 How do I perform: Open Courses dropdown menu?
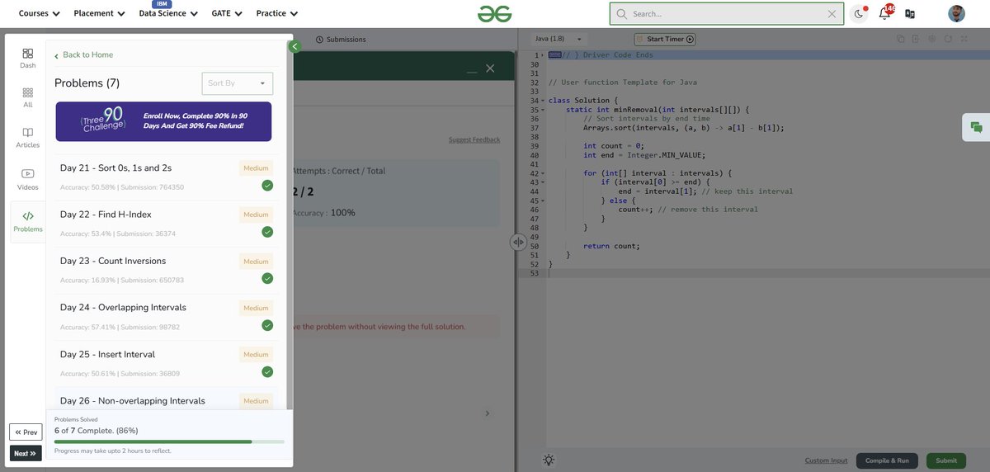pos(39,13)
